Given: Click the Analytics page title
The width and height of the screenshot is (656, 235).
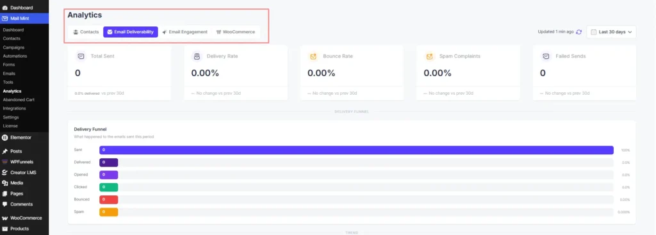Looking at the screenshot, I should pos(85,15).
